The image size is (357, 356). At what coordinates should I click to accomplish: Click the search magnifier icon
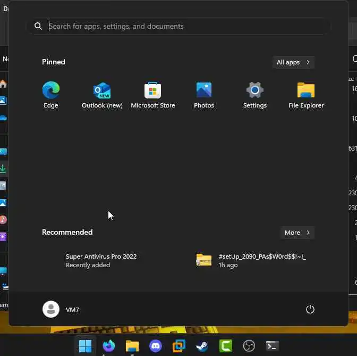click(38, 26)
